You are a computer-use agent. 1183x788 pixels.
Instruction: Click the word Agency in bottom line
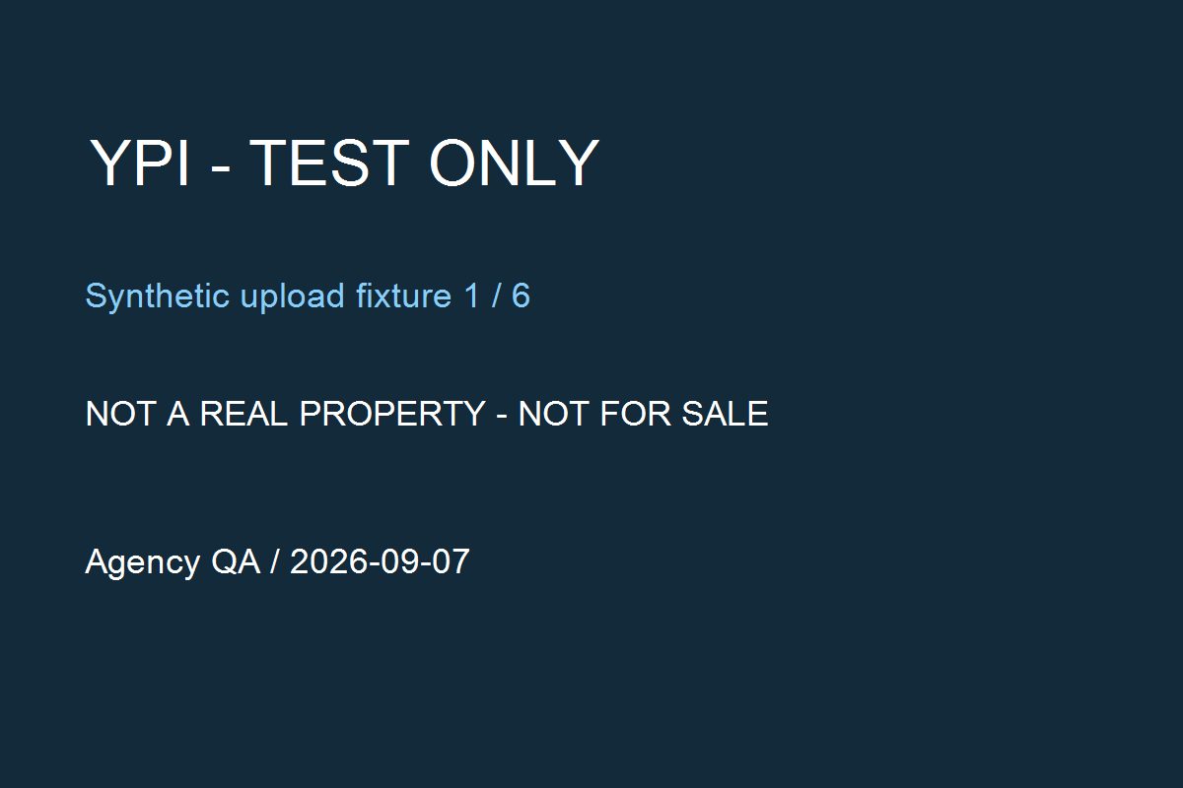(x=143, y=562)
